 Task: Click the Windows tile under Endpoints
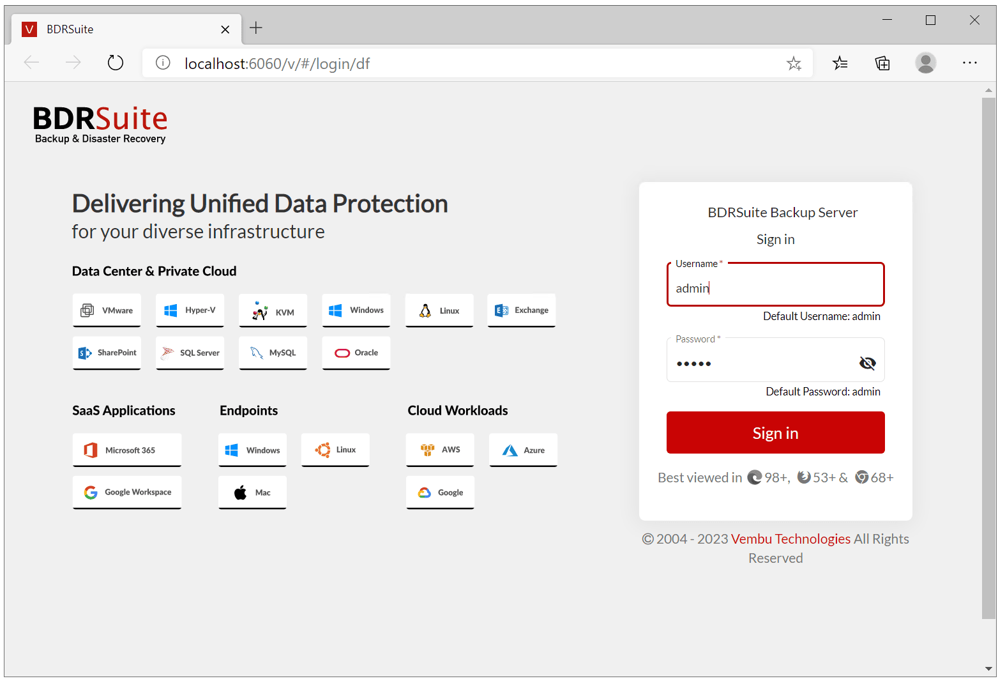tap(252, 450)
